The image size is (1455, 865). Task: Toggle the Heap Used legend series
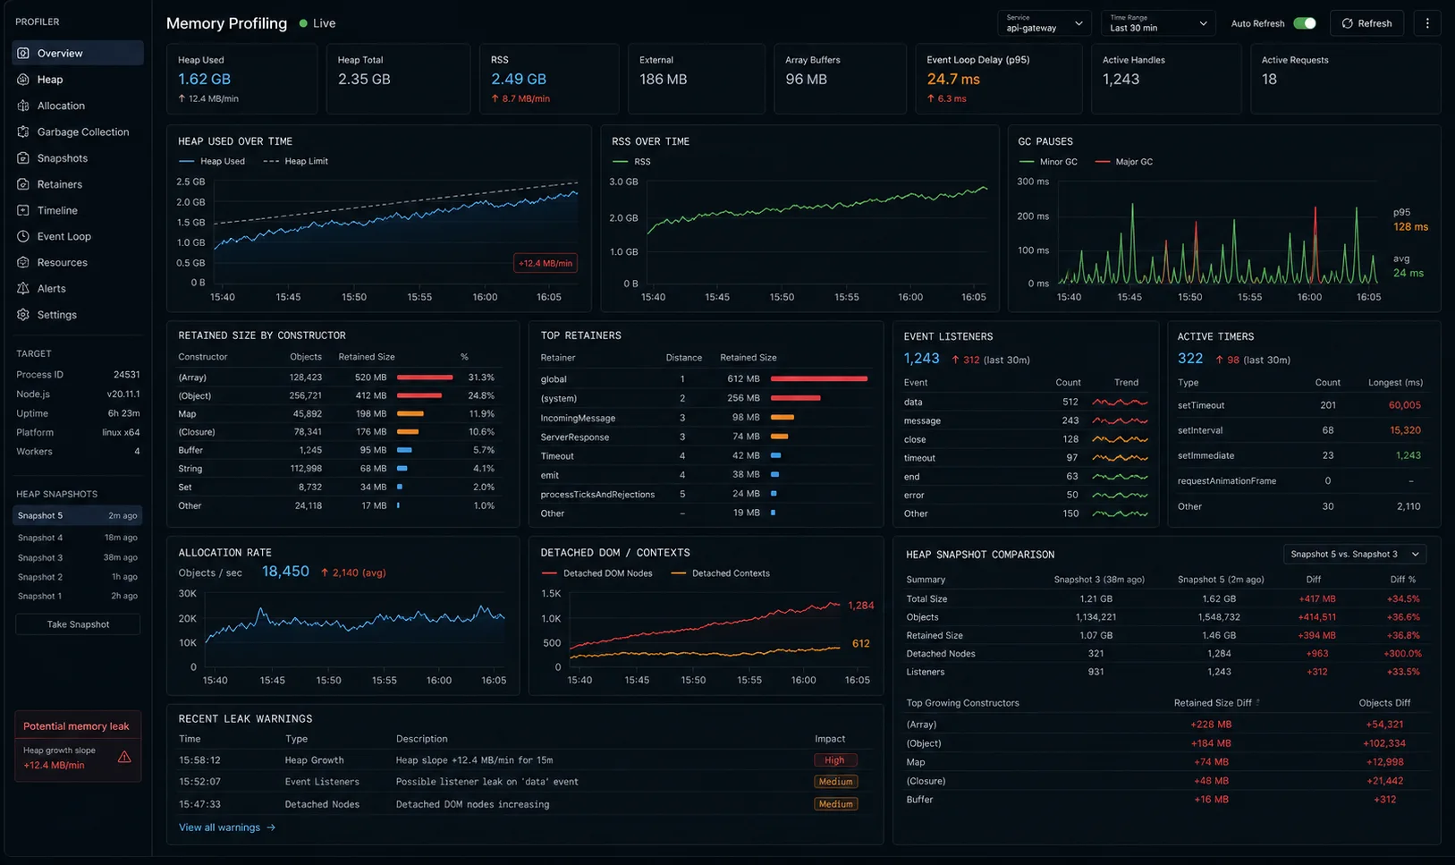(x=212, y=161)
